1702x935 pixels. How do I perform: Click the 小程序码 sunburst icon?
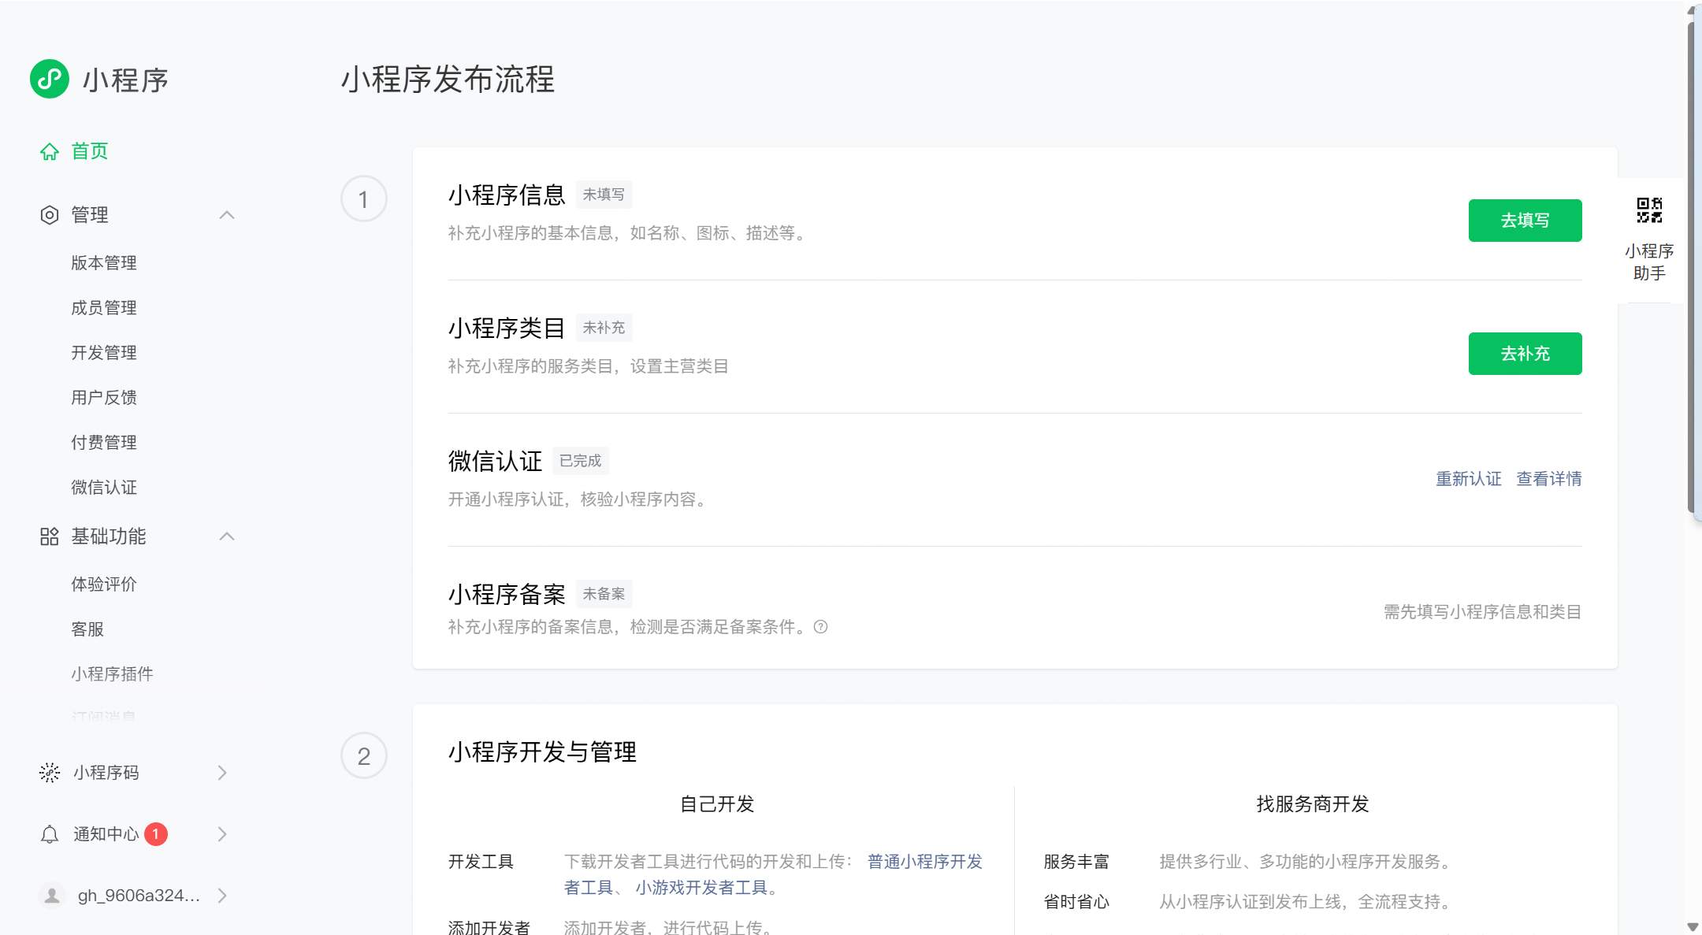pyautogui.click(x=50, y=773)
